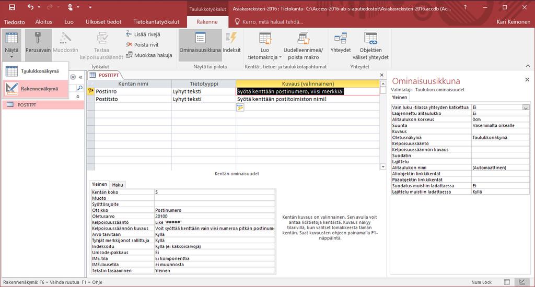Collapse navigation pane with double chevron
The image size is (535, 287).
(80, 77)
